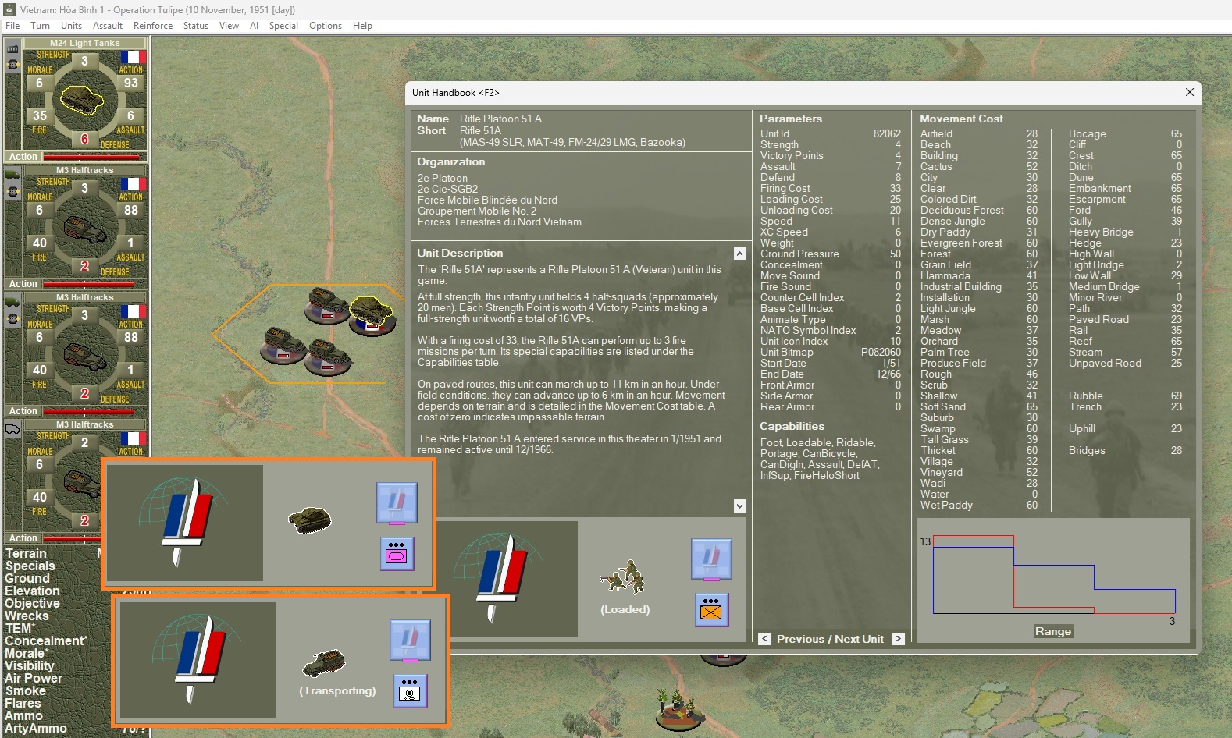Click the Organization heading in handbook

[x=450, y=161]
